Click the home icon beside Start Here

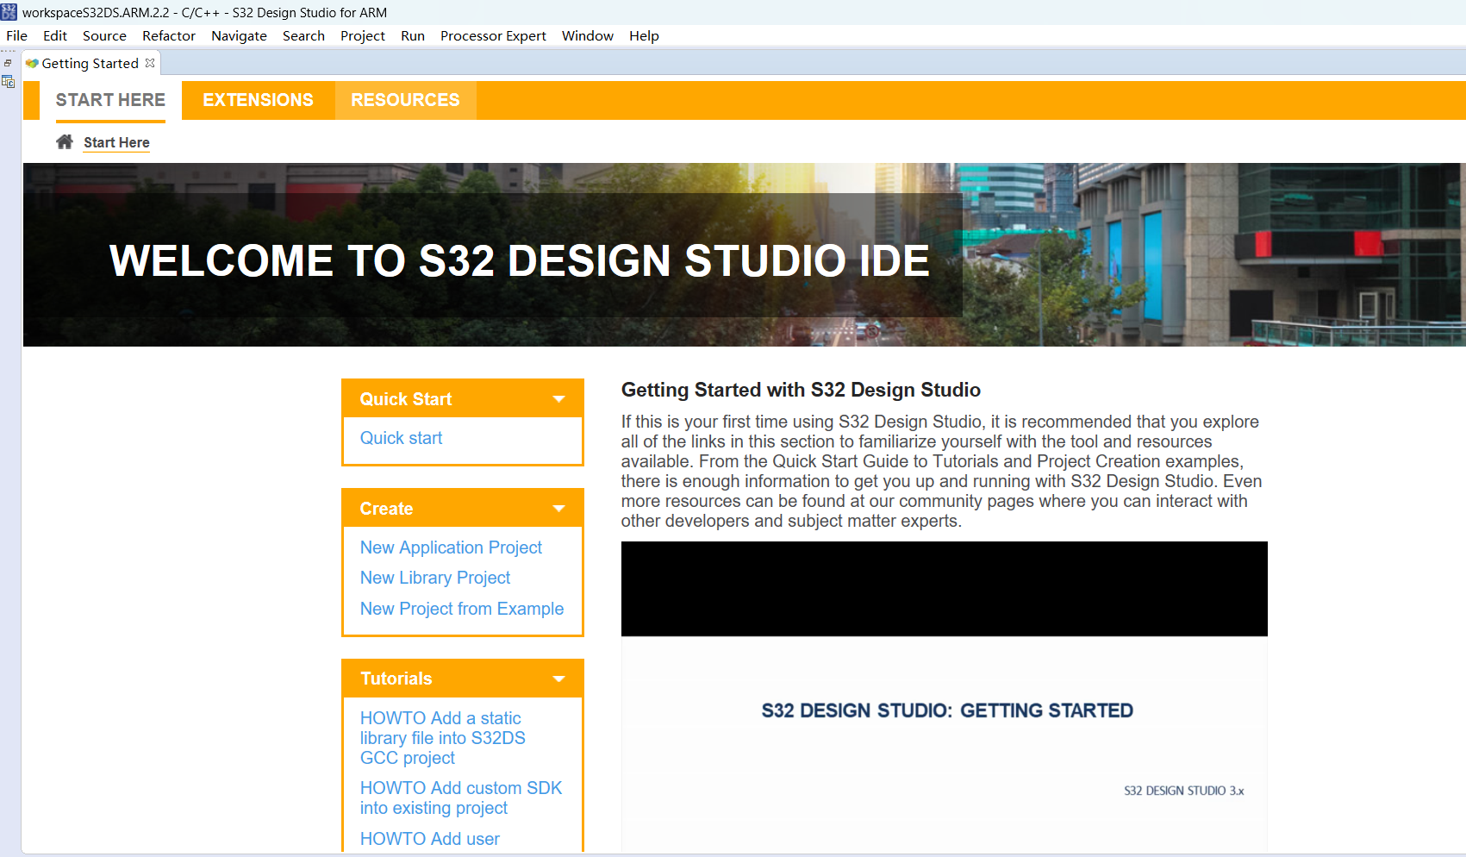tap(65, 142)
